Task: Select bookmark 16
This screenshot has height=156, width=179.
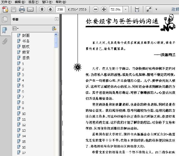Action: point(24,147)
